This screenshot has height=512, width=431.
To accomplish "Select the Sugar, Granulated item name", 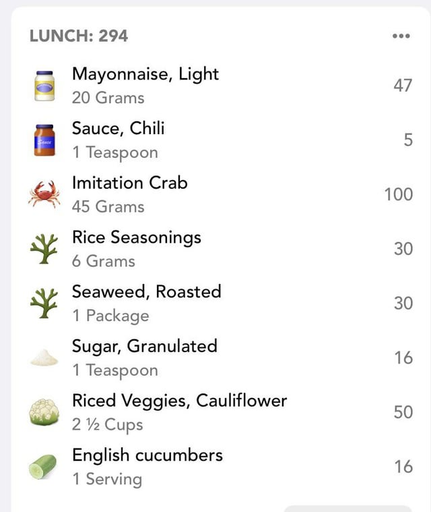I will tap(144, 347).
